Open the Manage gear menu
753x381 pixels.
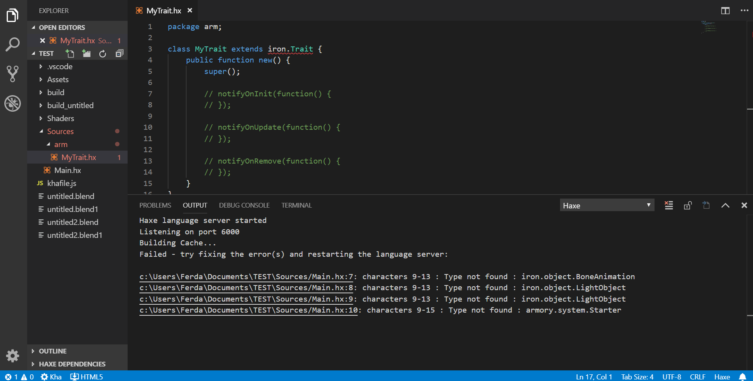point(13,355)
